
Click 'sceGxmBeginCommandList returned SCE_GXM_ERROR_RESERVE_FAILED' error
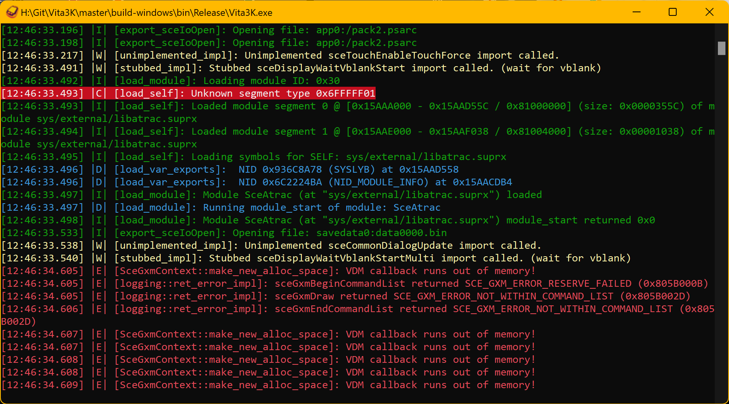[x=355, y=284]
